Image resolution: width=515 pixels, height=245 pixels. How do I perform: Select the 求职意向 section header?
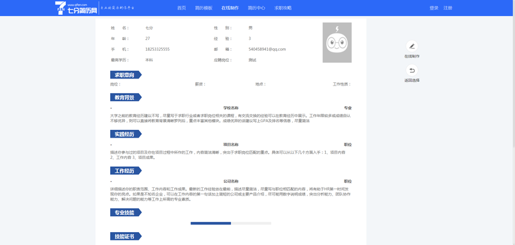tap(126, 75)
